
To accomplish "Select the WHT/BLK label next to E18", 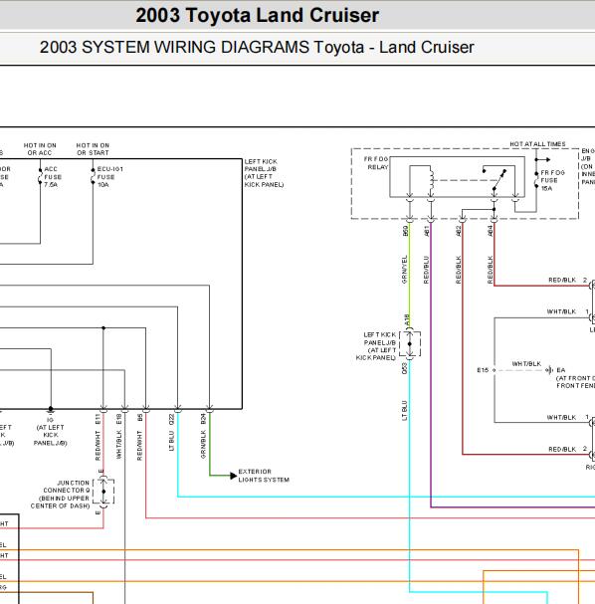I will pyautogui.click(x=119, y=445).
